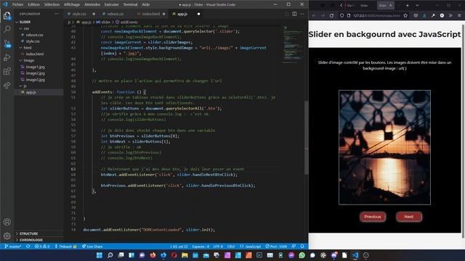Screen dimensions: 465x261
Task: Open the editor More Actions ellipsis
Action: point(302,14)
